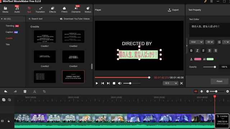Adjust the Opacity slider

pos(210,67)
